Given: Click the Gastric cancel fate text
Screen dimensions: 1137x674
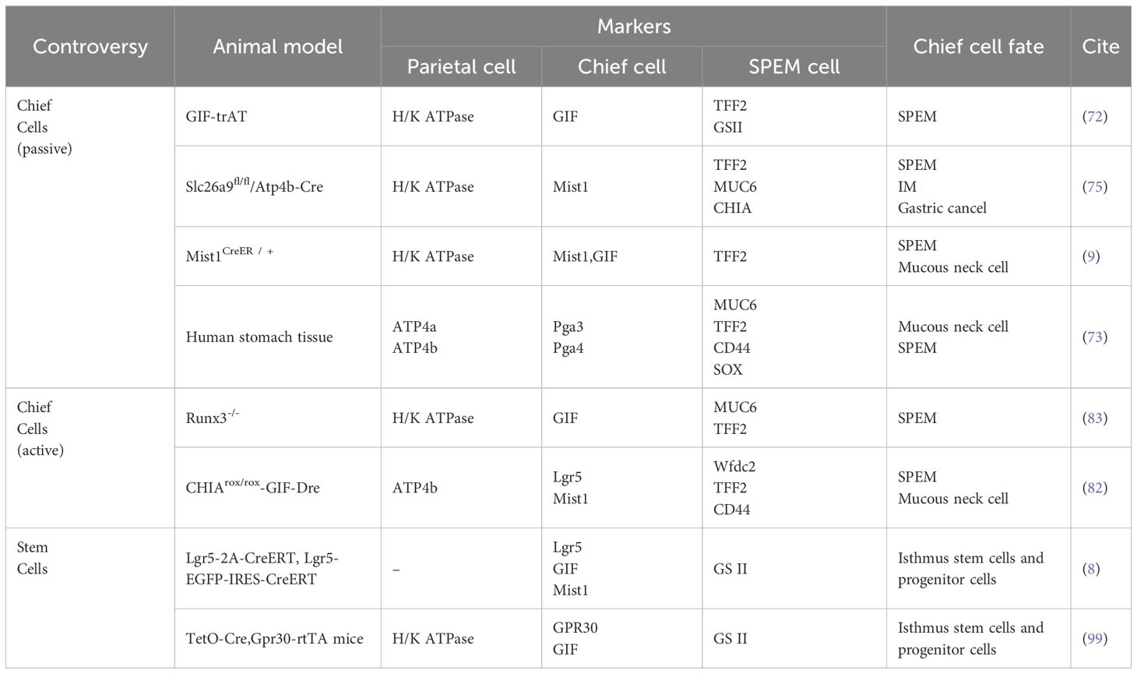Looking at the screenshot, I should coord(942,208).
